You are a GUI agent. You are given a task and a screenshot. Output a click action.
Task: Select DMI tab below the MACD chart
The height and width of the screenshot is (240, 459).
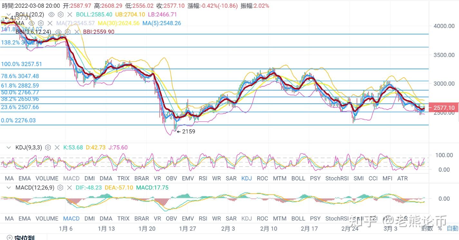click(x=90, y=218)
